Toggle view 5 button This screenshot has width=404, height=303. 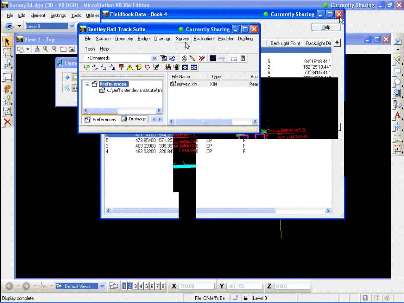pos(146,286)
